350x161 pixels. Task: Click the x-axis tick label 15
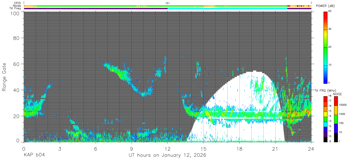click(204, 149)
